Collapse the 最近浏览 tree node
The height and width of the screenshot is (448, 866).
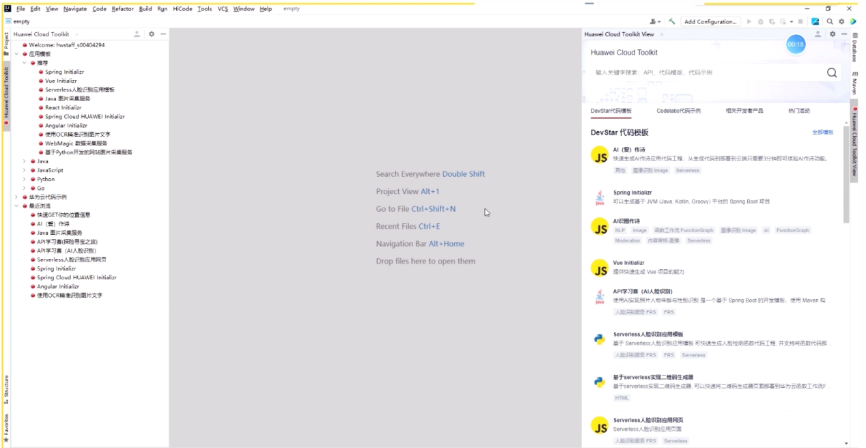[16, 206]
